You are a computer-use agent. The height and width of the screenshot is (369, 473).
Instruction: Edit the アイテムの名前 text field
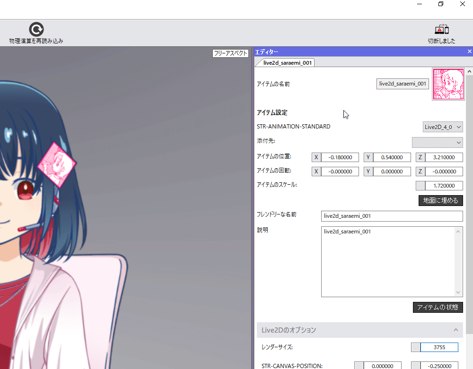(403, 84)
